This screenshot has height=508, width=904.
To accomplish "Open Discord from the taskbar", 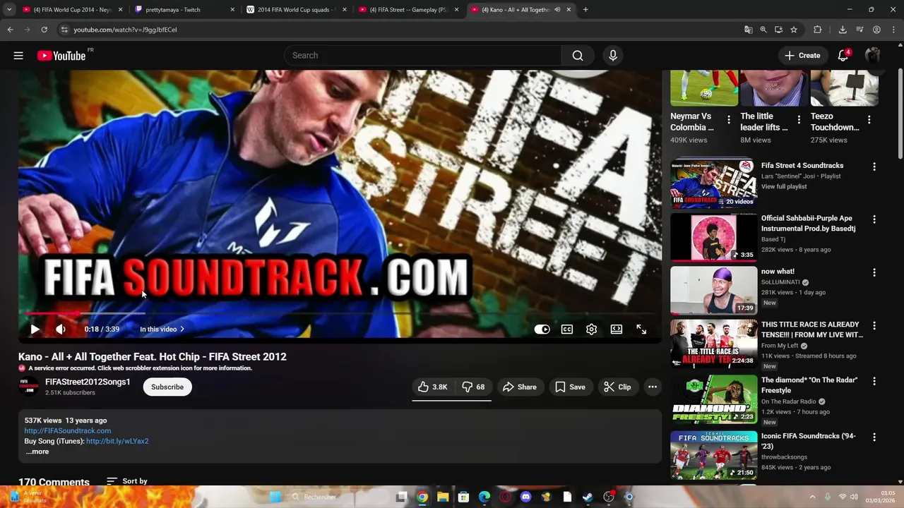I will 525,497.
